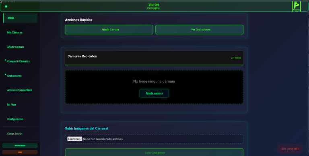Click the FREE plan badge

pos(20,152)
